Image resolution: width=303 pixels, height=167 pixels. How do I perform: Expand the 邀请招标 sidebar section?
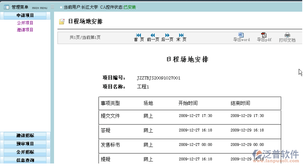click(x=25, y=136)
